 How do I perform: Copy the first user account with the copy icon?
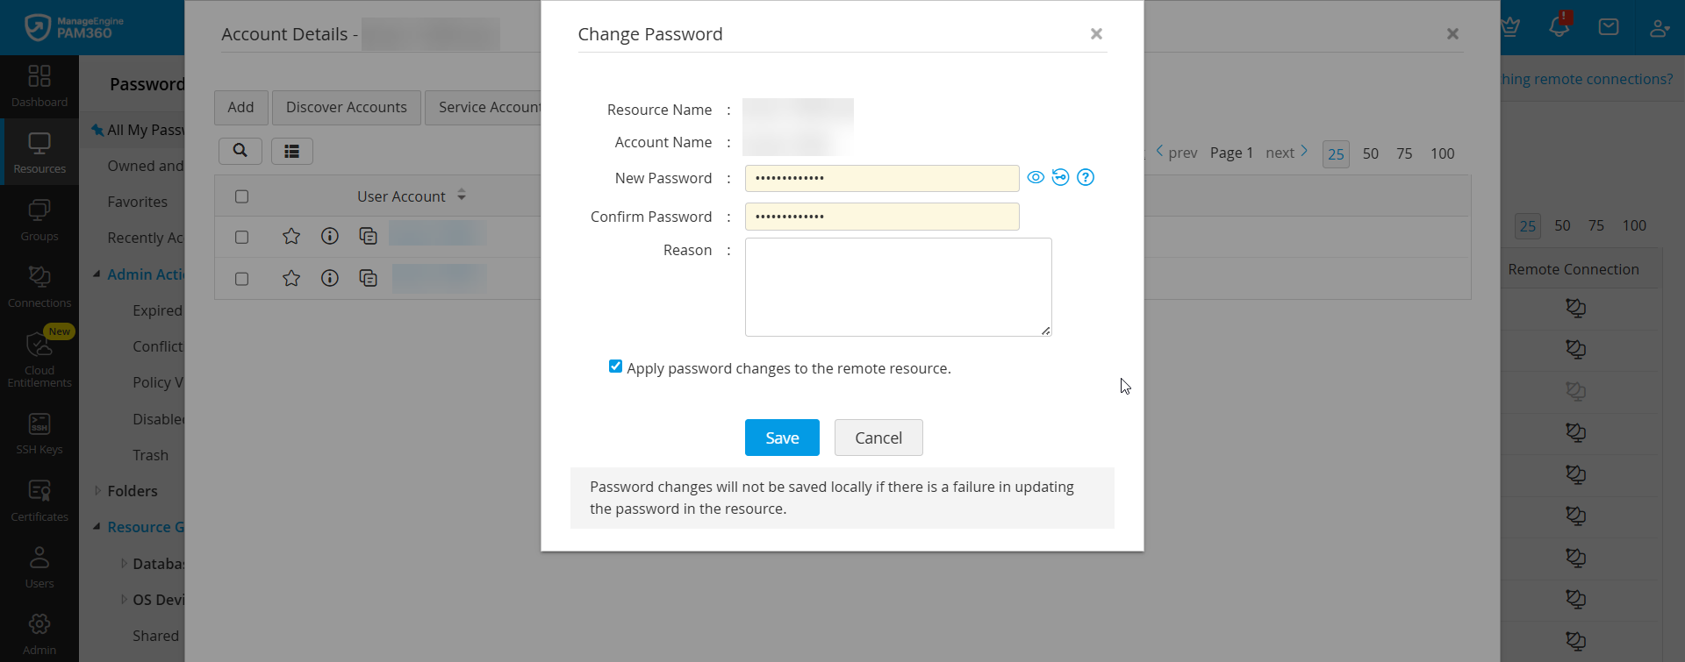pyautogui.click(x=368, y=235)
